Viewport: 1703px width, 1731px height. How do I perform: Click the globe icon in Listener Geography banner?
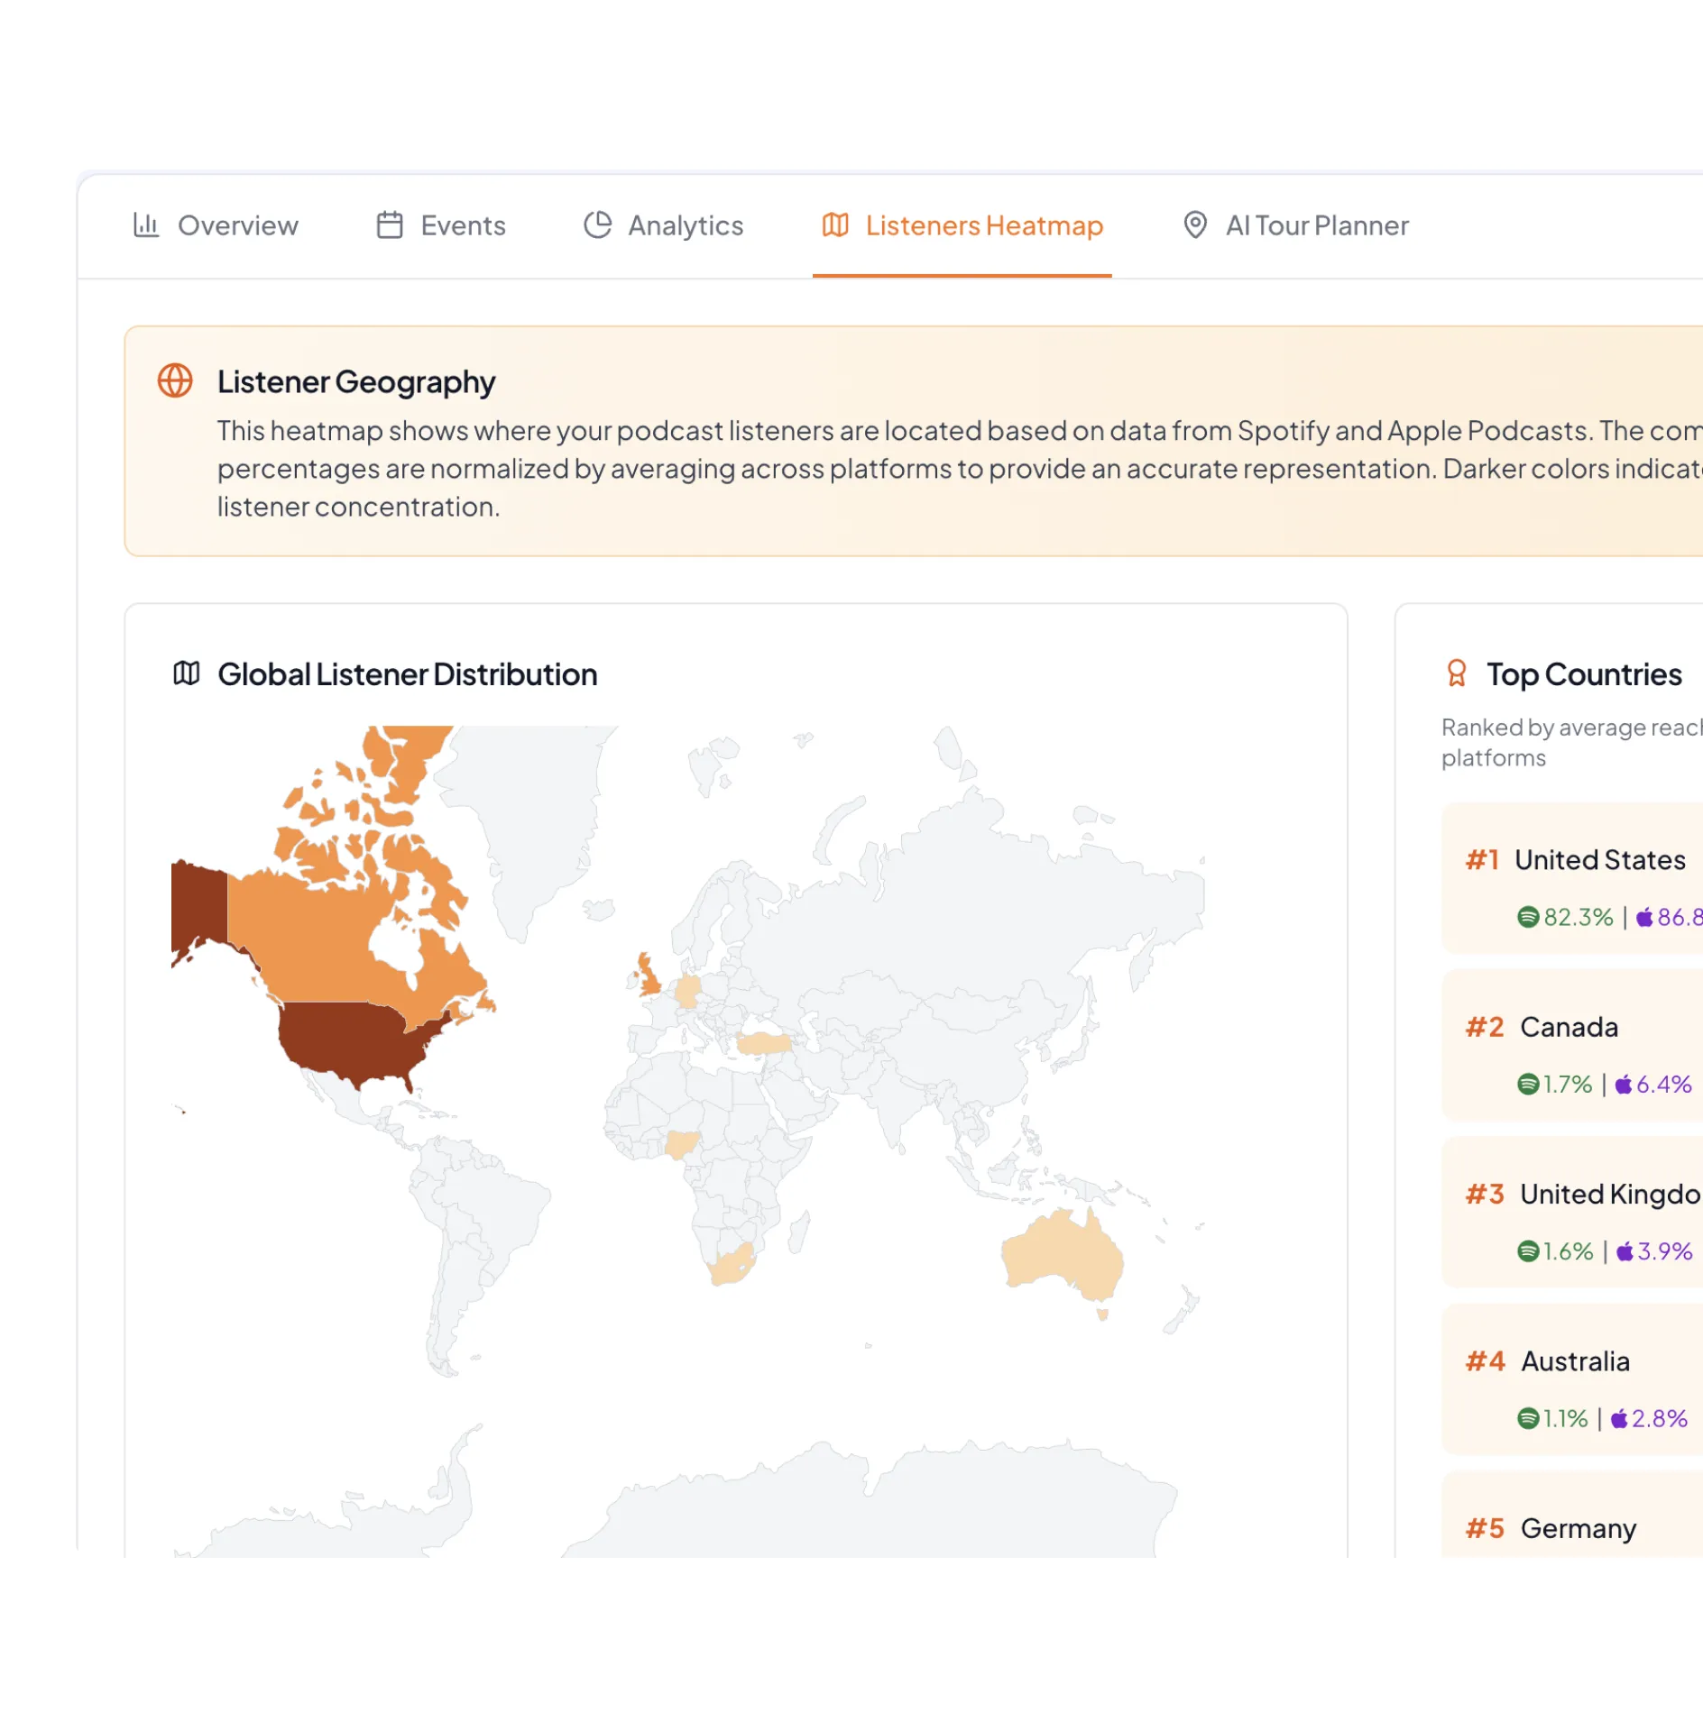(173, 380)
